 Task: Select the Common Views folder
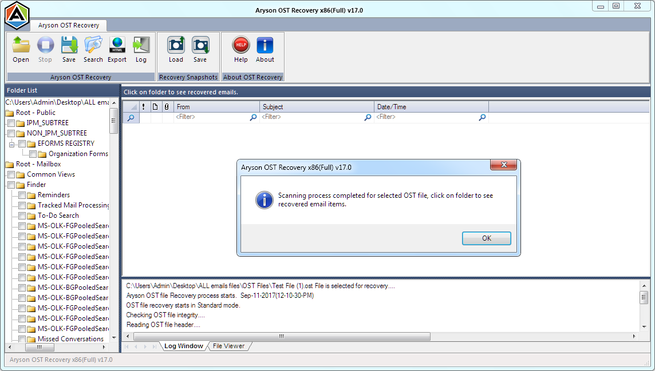[51, 174]
